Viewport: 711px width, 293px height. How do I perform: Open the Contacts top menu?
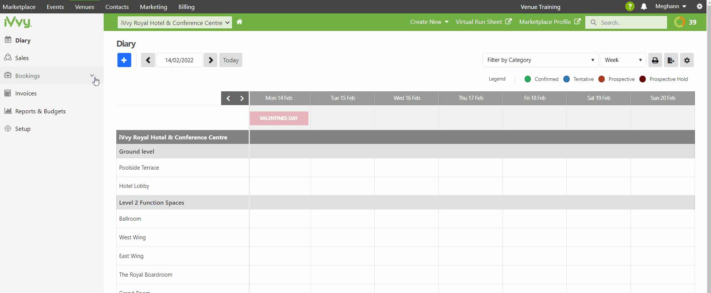coord(117,7)
